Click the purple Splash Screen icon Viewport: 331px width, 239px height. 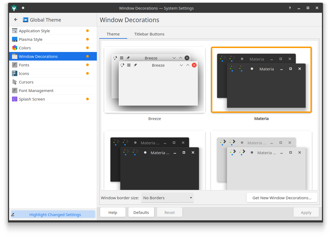(14, 99)
